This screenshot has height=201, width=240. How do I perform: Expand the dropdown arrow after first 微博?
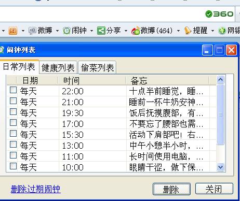point(57,31)
